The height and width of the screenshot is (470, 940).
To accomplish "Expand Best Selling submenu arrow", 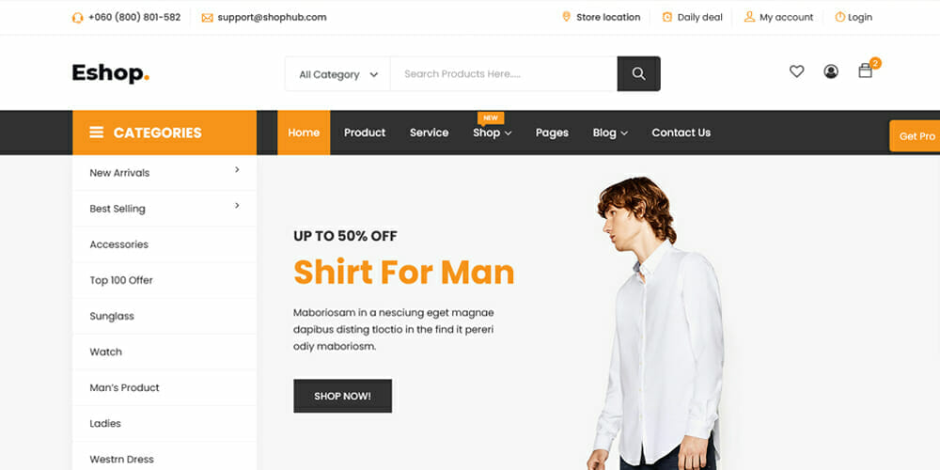I will pos(237,206).
